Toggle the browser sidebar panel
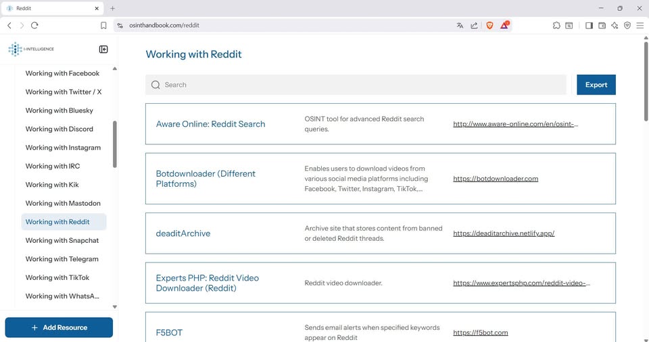 point(589,25)
